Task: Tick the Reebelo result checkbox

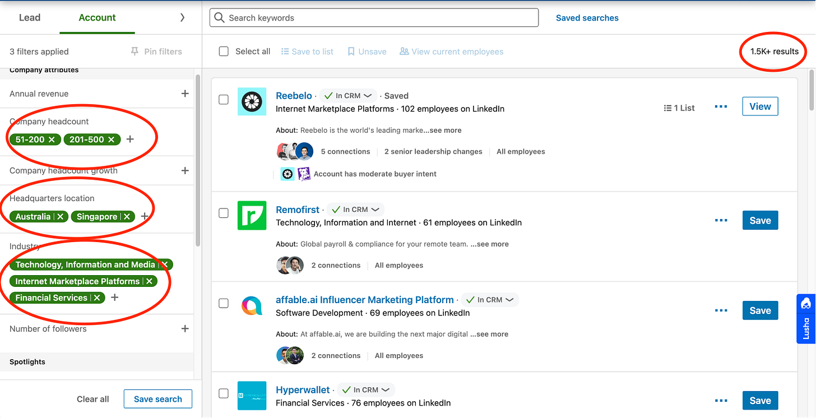Action: point(224,100)
